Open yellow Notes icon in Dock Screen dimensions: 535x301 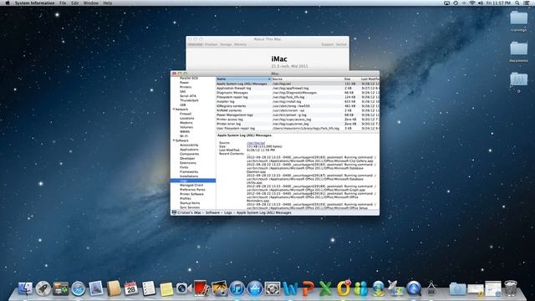pyautogui.click(x=166, y=289)
